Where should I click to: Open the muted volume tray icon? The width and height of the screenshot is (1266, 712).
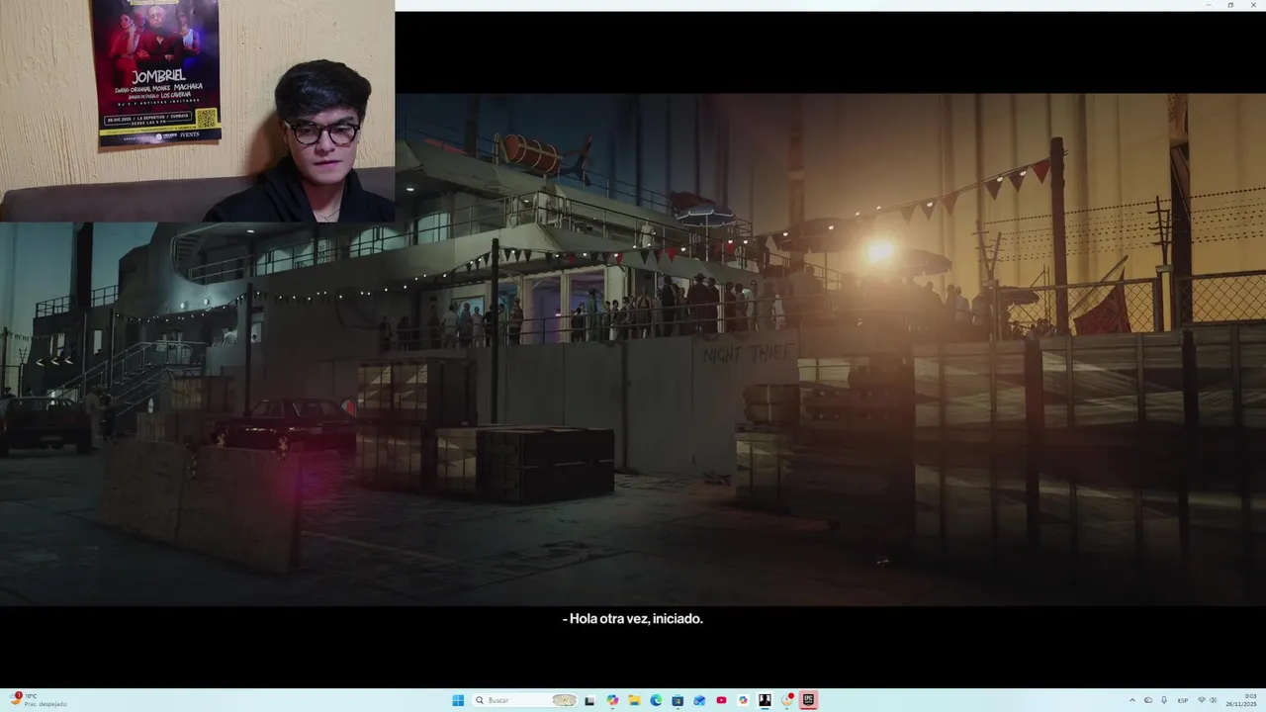[1214, 700]
